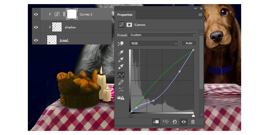Viewport: 269px width, 135px height.
Task: Click the layer mask icon in Properties
Action: pos(129,25)
